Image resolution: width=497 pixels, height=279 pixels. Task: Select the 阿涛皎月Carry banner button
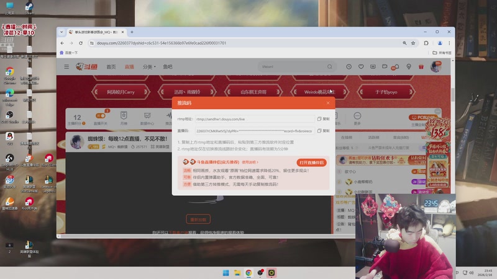pos(121,92)
